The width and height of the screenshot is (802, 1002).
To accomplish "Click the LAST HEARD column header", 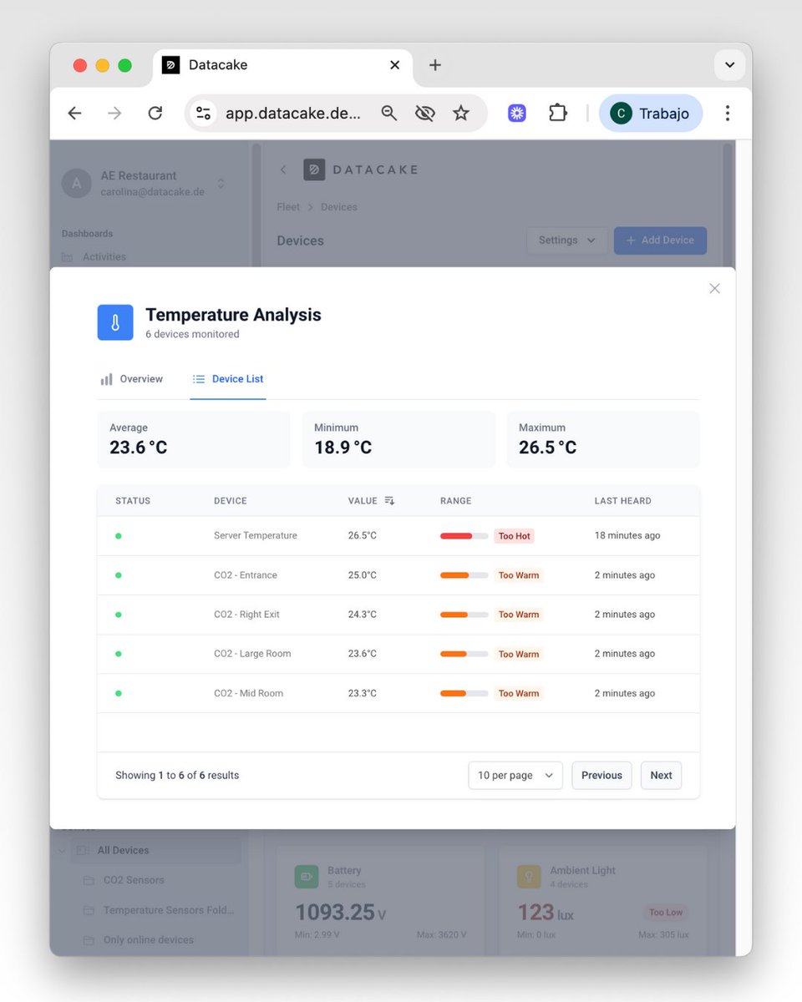I will click(623, 501).
